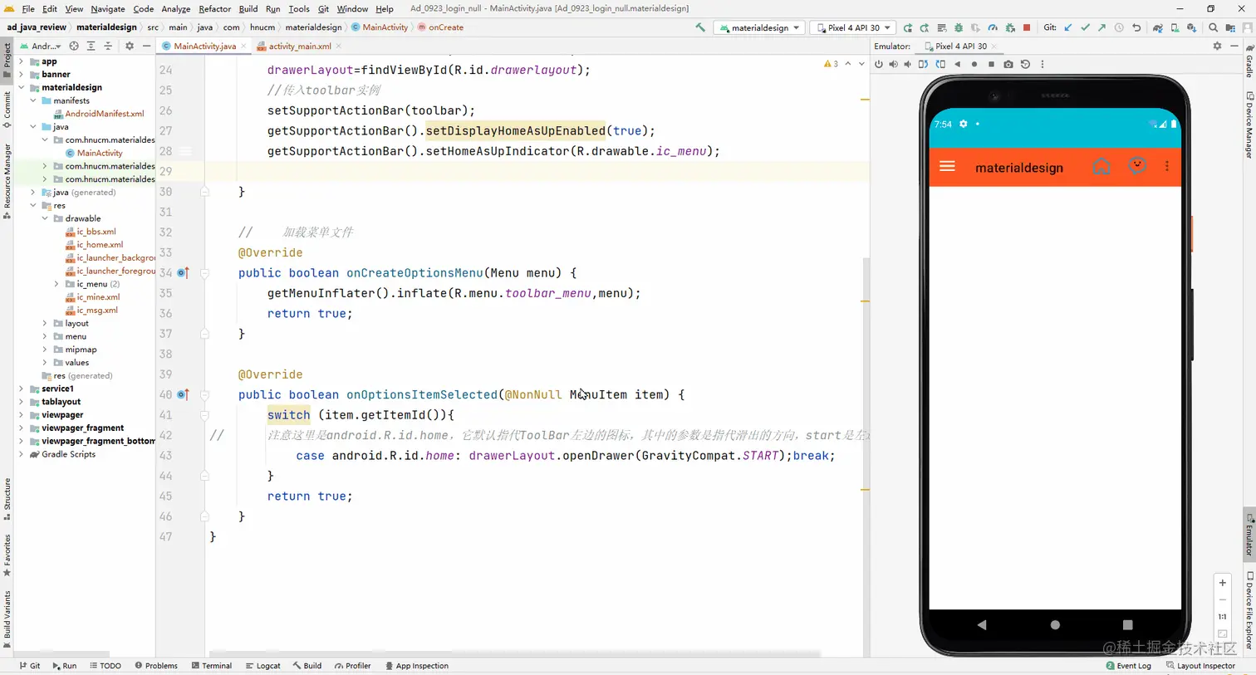The height and width of the screenshot is (675, 1256).
Task: Open emulator snapshots icon
Action: [1025, 64]
